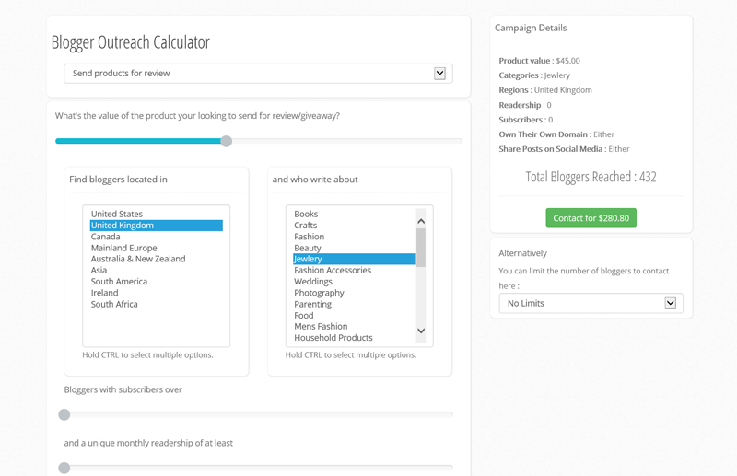
Task: Click the Contact for $280.80 button
Action: click(591, 218)
